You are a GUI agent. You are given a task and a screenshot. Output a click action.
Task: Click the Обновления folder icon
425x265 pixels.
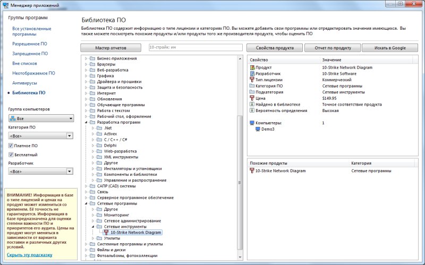(x=92, y=99)
